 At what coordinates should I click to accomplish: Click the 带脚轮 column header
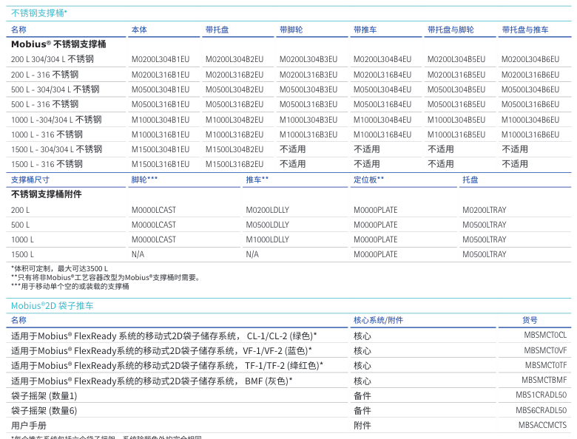pyautogui.click(x=291, y=30)
